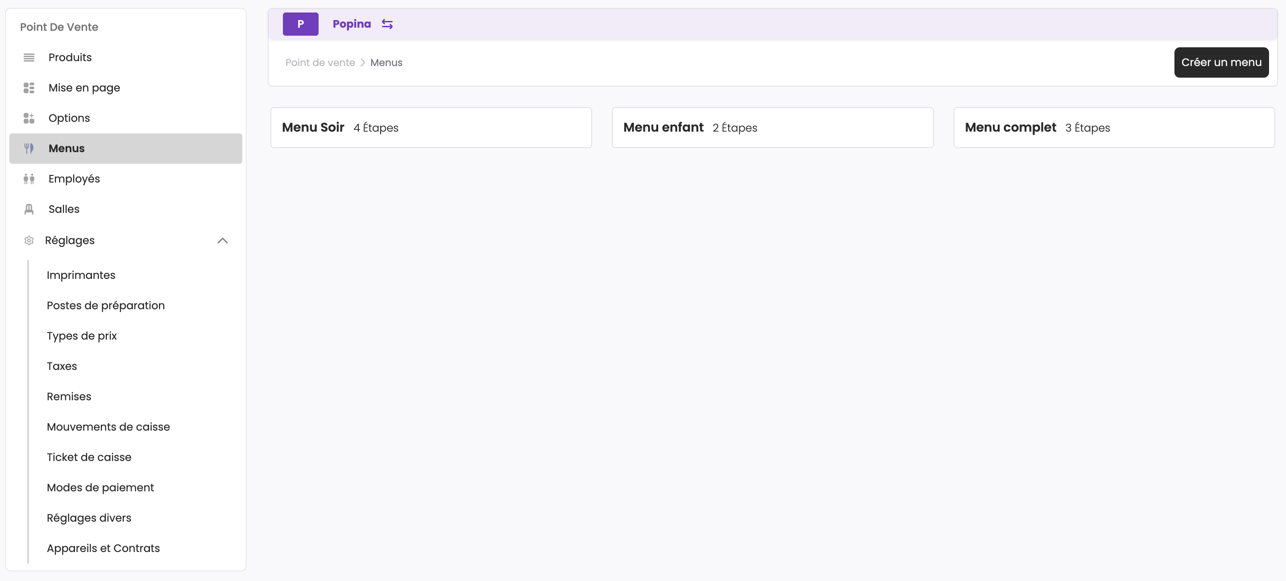1286x581 pixels.
Task: Select Modes de paiement in sidebar
Action: coord(100,487)
